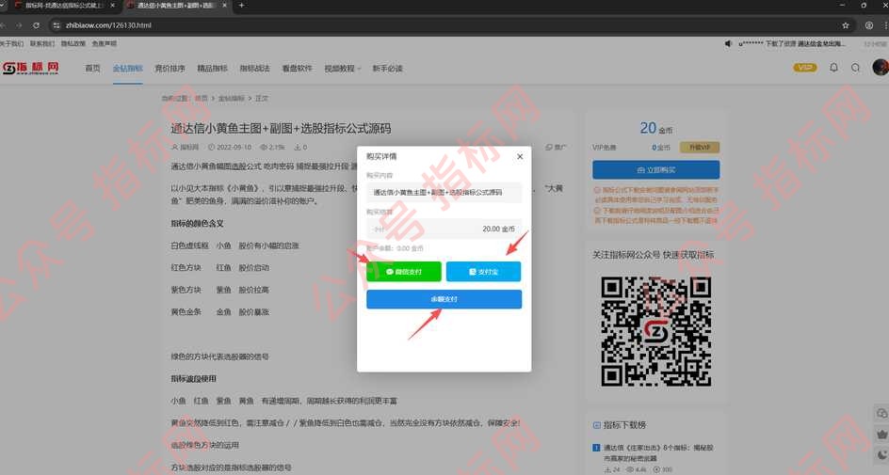
Task: Click the floating WeChat support icon
Action: (881, 414)
